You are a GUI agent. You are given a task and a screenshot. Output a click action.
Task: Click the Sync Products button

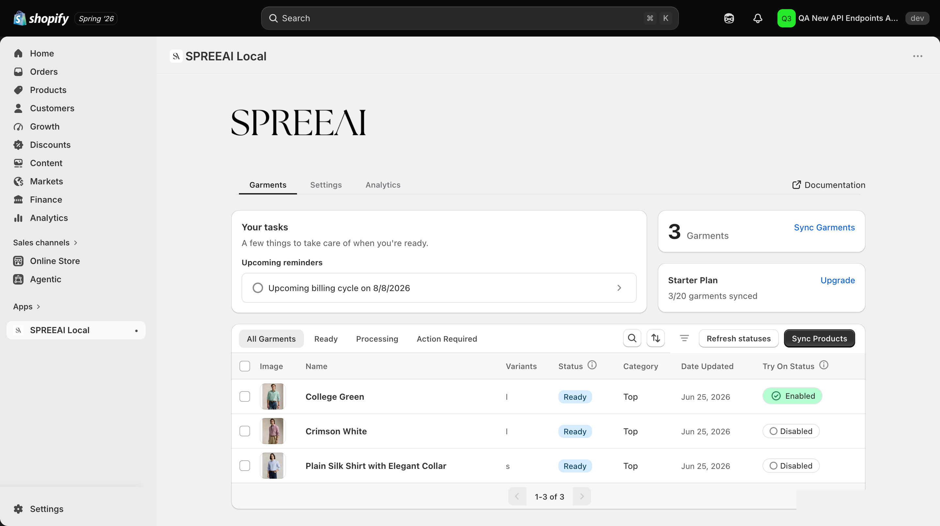[x=819, y=338]
